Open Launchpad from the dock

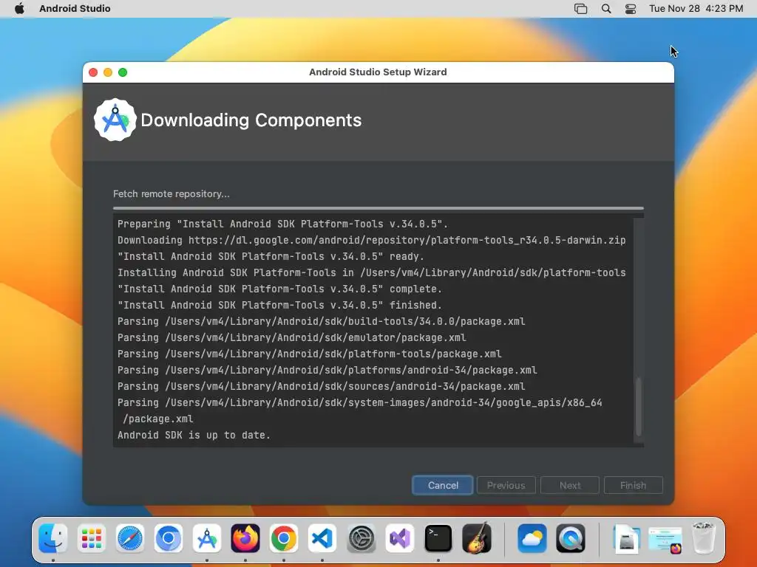tap(91, 538)
